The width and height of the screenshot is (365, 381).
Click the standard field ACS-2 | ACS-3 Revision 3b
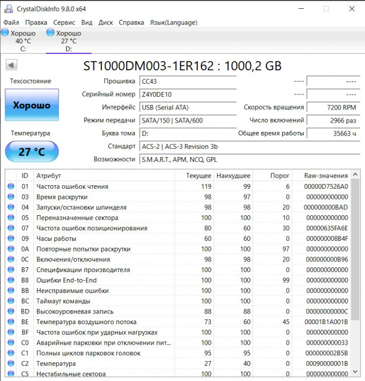250,147
